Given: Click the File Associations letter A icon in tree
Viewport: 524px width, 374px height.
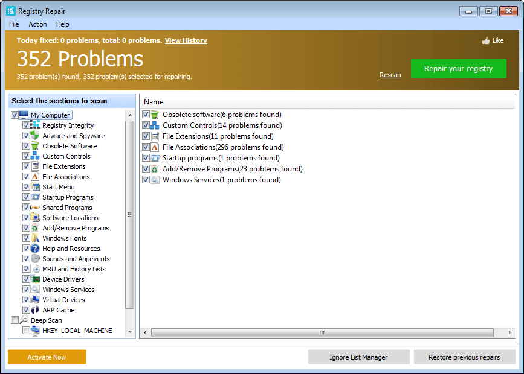Looking at the screenshot, I should pos(35,177).
